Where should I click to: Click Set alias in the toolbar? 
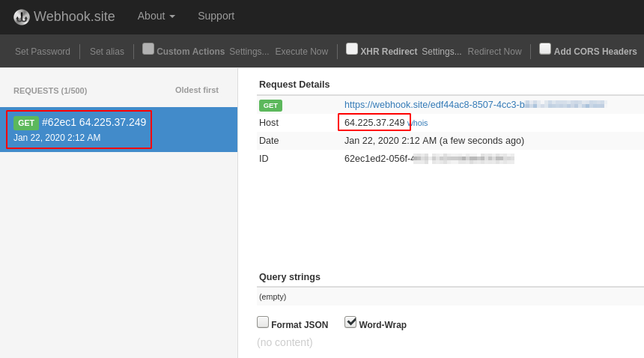click(107, 52)
